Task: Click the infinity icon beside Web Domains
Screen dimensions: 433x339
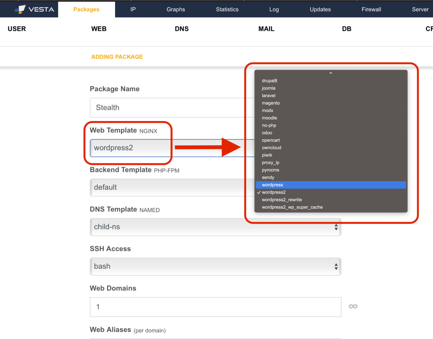Action: point(353,306)
